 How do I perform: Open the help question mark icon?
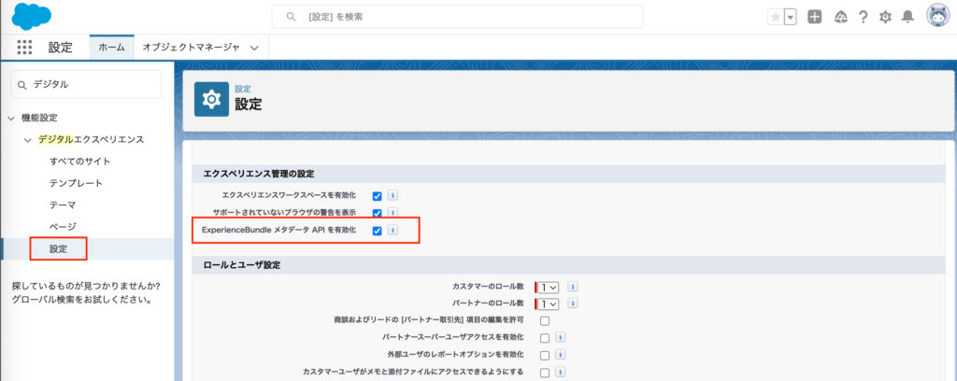coord(863,17)
